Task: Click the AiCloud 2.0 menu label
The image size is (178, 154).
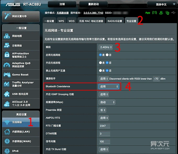Action: coord(21,103)
